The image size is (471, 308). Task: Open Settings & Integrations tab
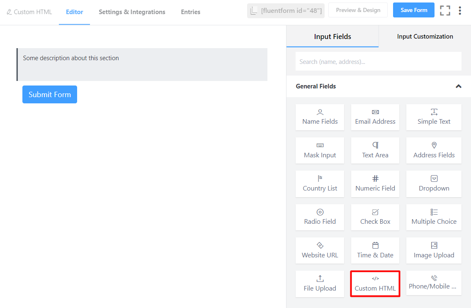(132, 12)
